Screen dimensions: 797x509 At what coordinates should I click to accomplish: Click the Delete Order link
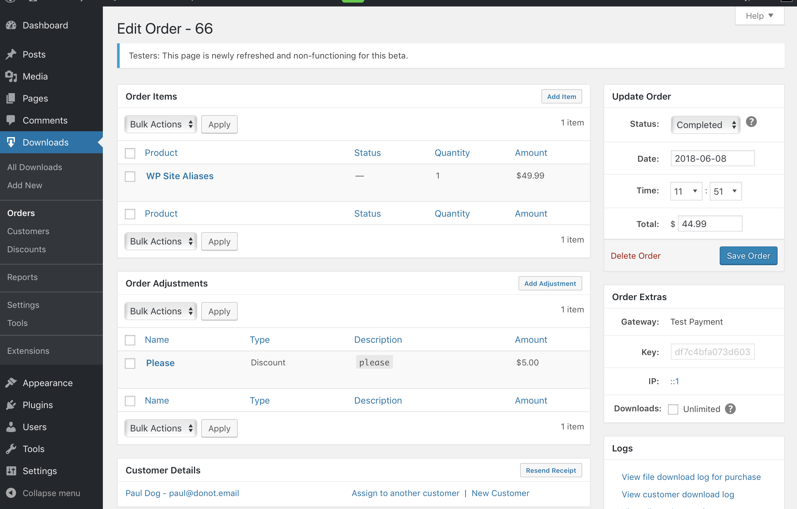tap(636, 256)
